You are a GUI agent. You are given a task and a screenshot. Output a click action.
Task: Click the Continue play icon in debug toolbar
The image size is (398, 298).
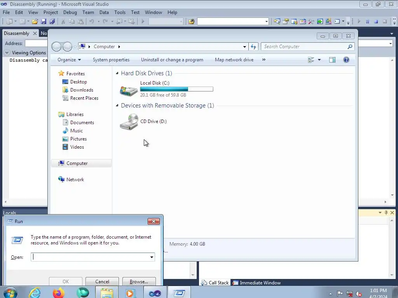(x=359, y=22)
